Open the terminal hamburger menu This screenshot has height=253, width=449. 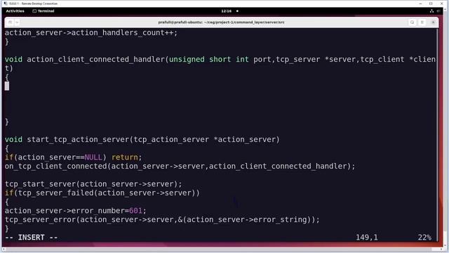pos(422,22)
